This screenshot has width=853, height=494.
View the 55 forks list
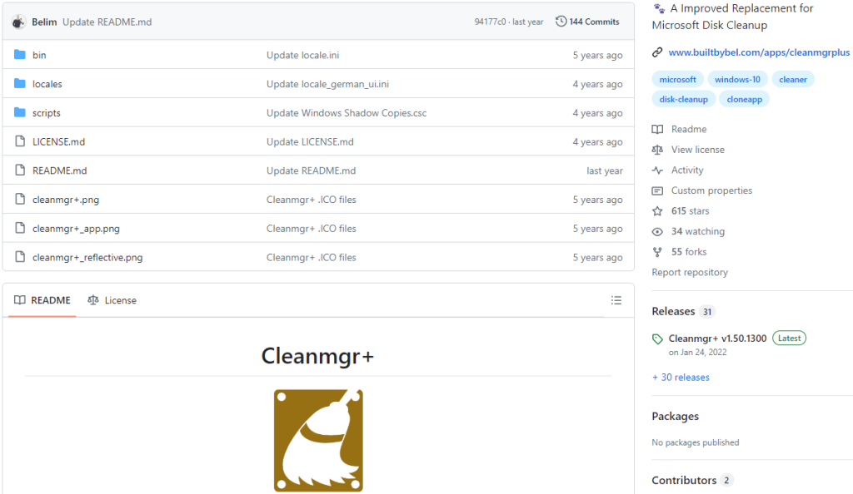click(x=689, y=252)
